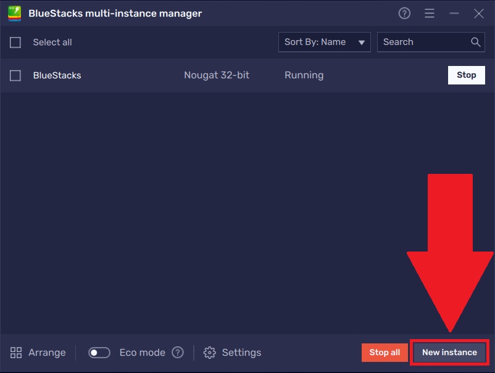
Task: Enable the Eco mode toggle
Action: coord(99,352)
